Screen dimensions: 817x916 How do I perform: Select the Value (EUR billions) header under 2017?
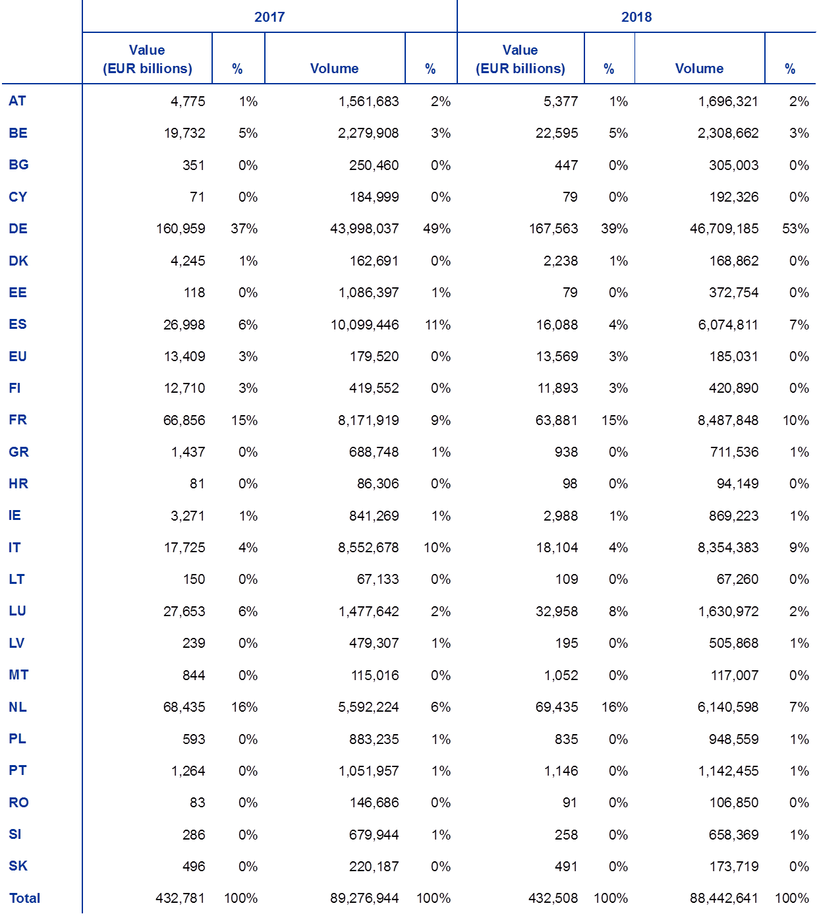147,59
